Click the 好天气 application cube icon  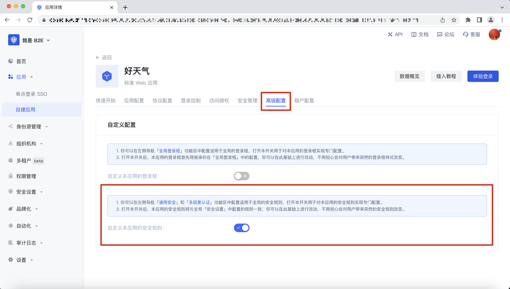(x=107, y=77)
